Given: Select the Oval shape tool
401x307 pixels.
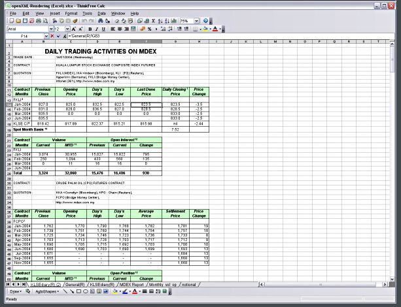Looking at the screenshot, I should click(x=86, y=291).
